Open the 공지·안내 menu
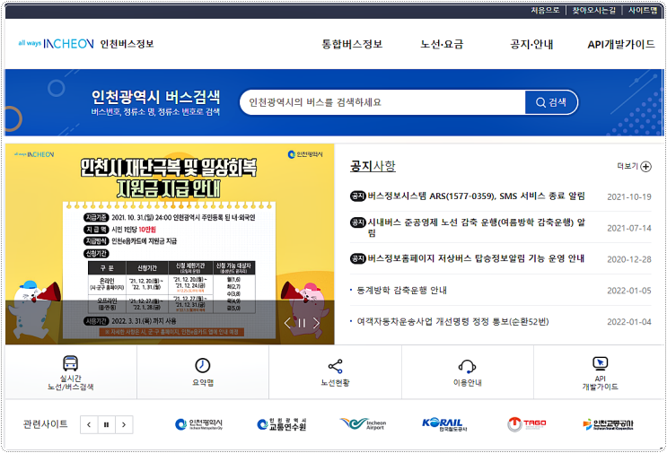This screenshot has height=453, width=667. tap(531, 44)
